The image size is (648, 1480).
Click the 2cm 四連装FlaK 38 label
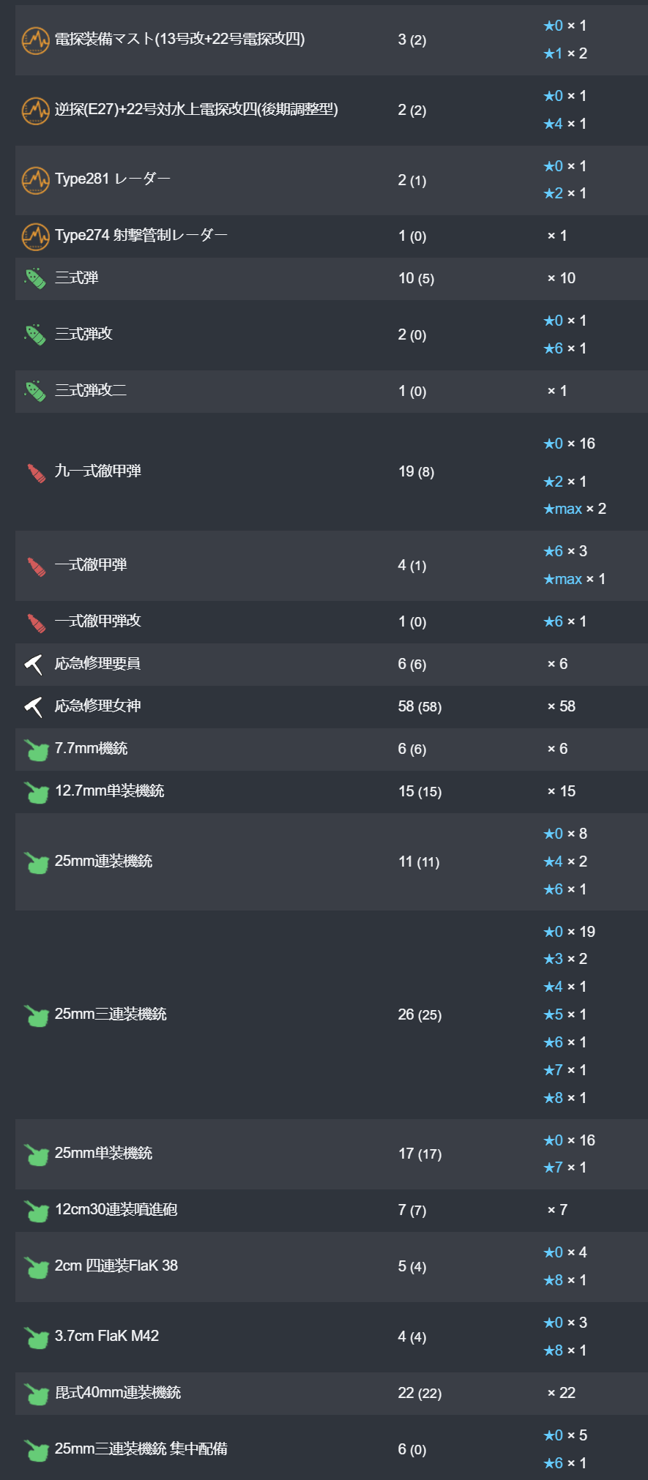(x=116, y=1266)
